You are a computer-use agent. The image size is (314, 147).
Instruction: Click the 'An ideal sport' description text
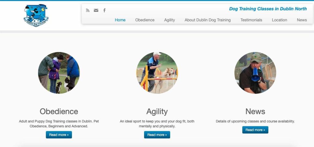[x=157, y=124]
